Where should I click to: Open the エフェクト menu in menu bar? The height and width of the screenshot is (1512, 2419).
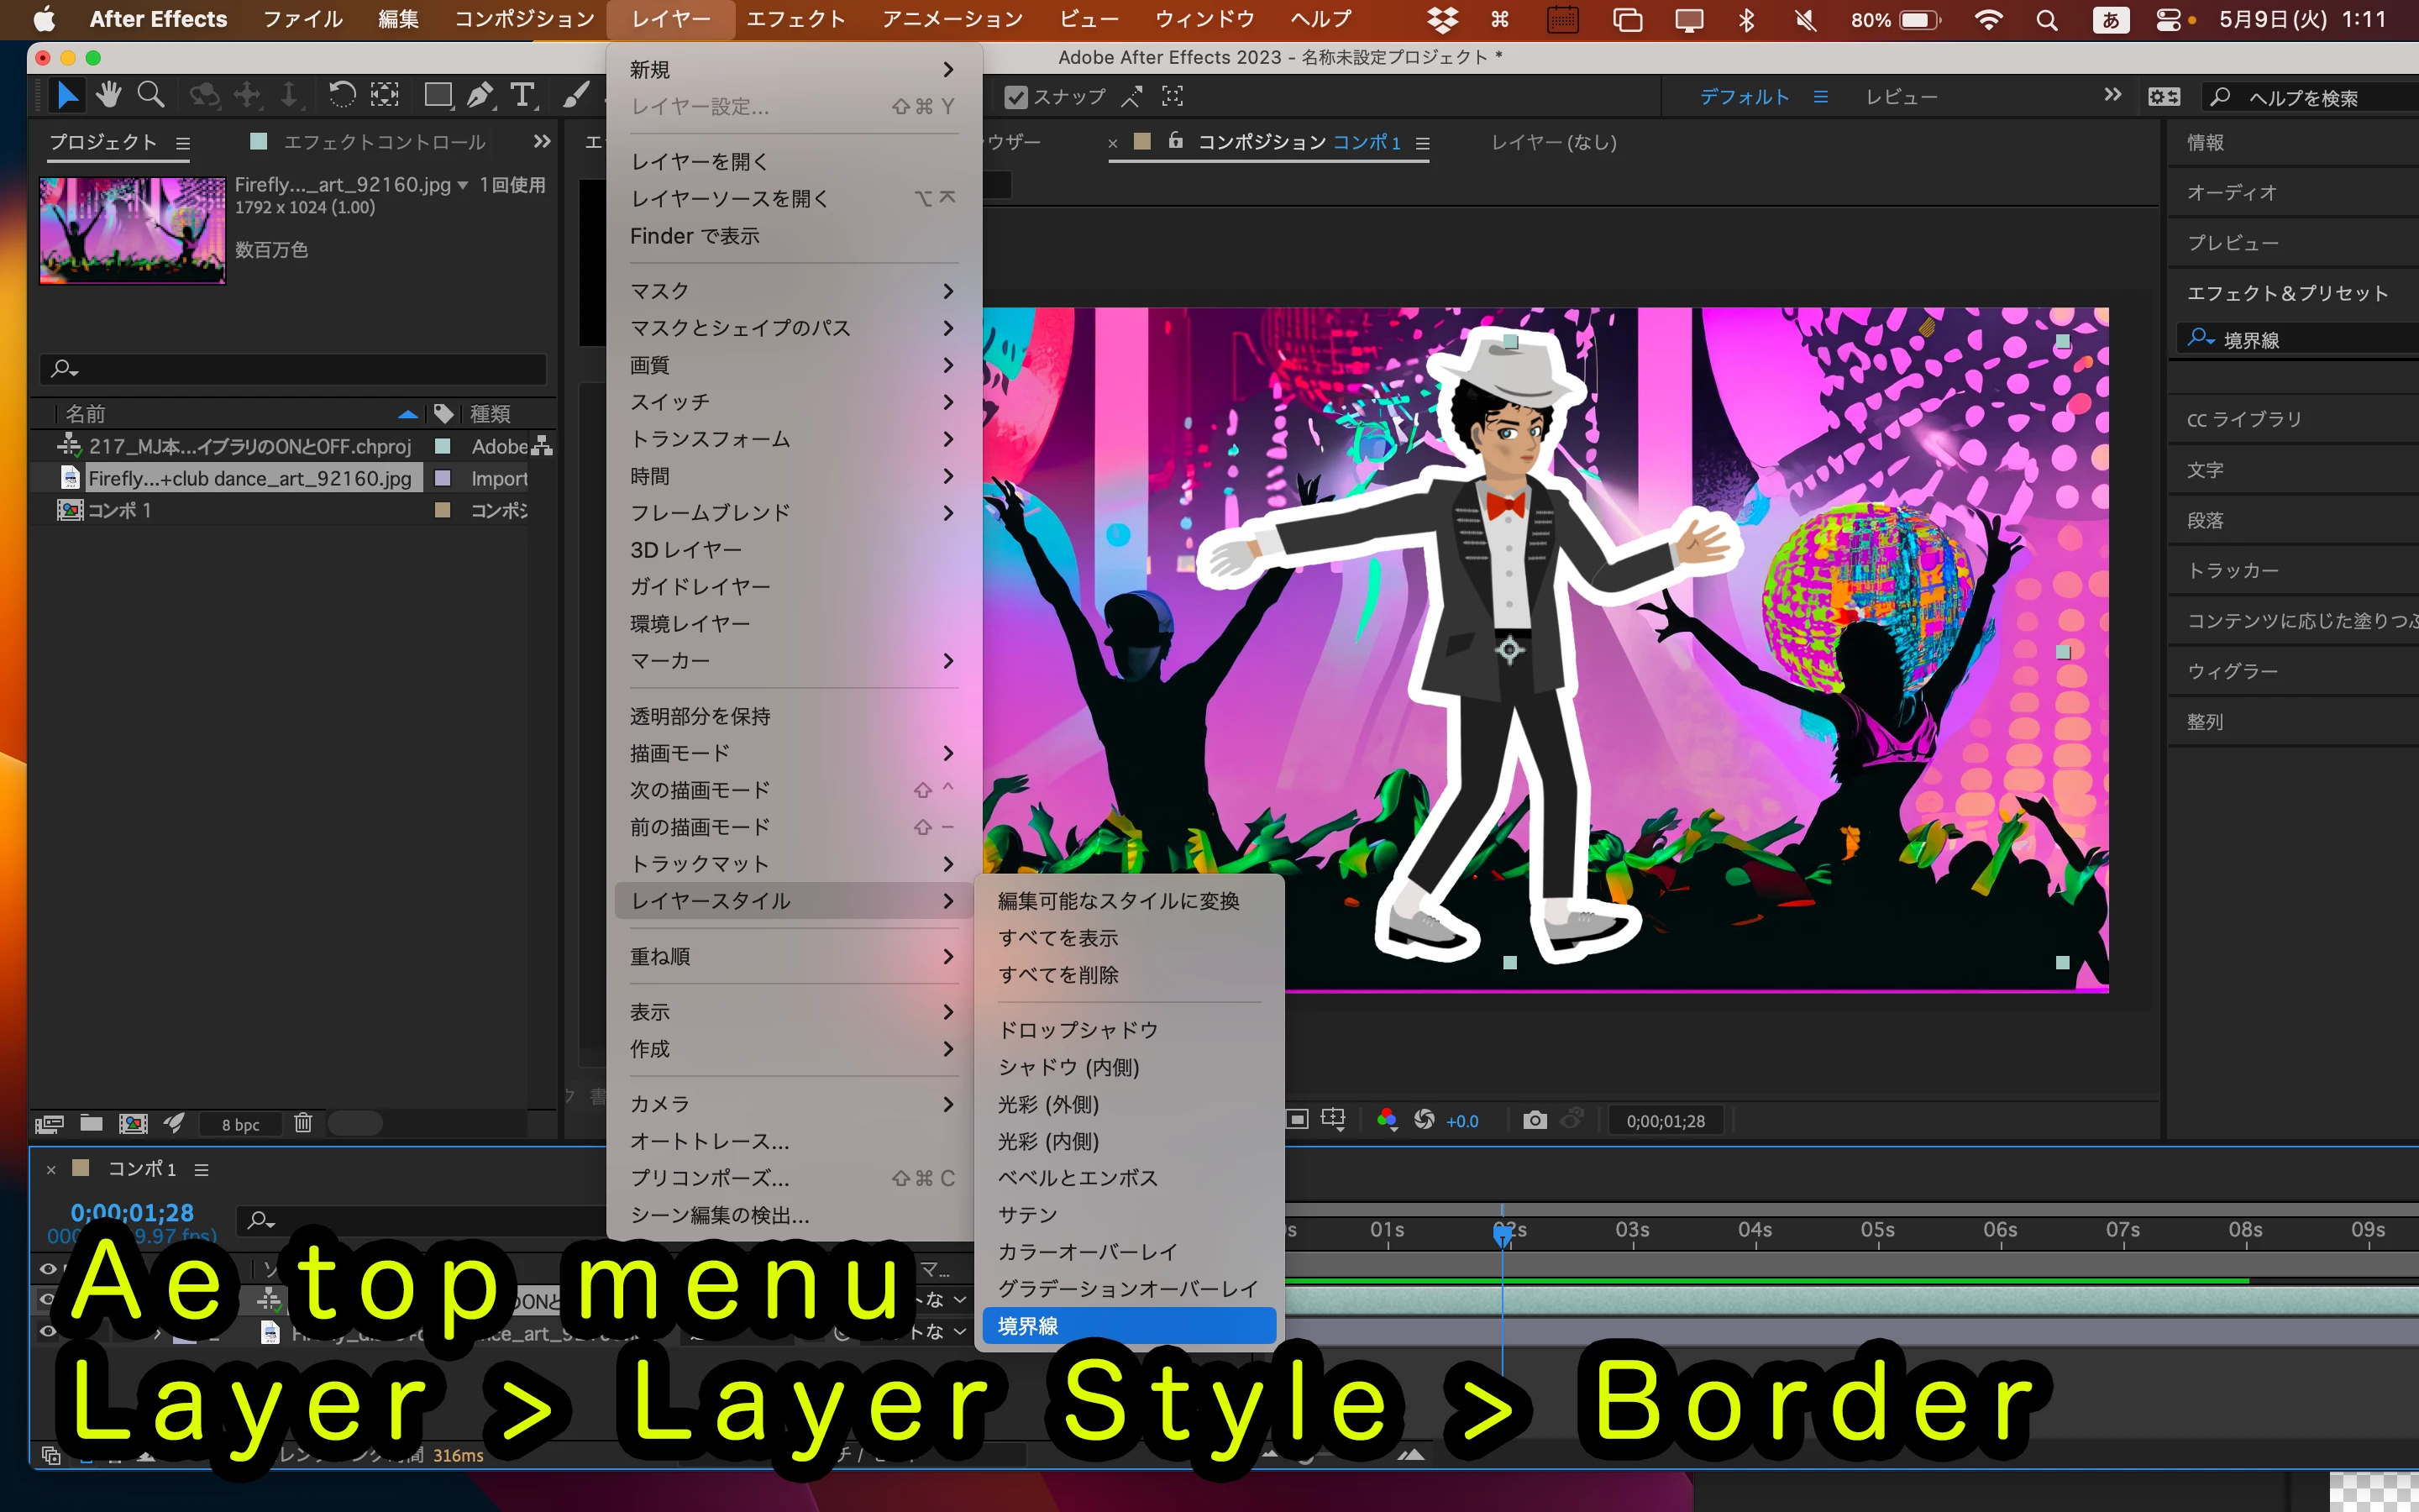[x=795, y=19]
